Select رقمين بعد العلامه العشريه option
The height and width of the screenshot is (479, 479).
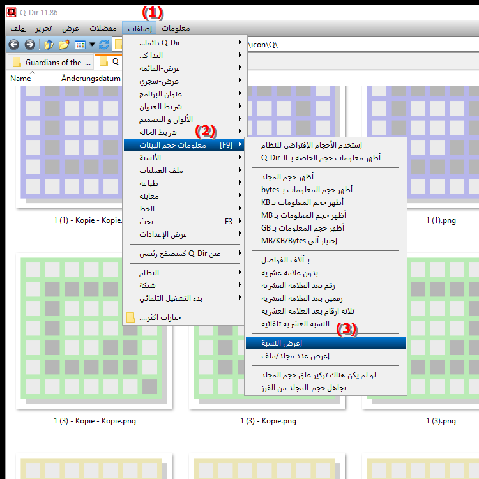326,298
